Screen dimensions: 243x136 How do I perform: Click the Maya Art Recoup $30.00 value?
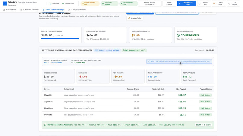tap(152, 77)
